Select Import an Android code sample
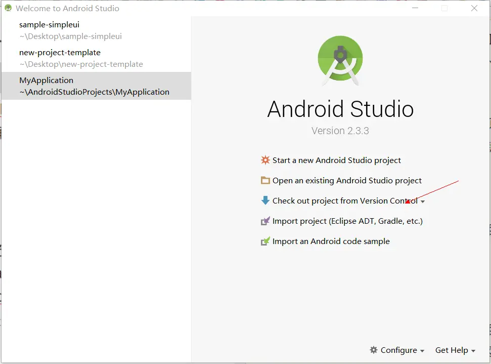The image size is (491, 364). (331, 241)
